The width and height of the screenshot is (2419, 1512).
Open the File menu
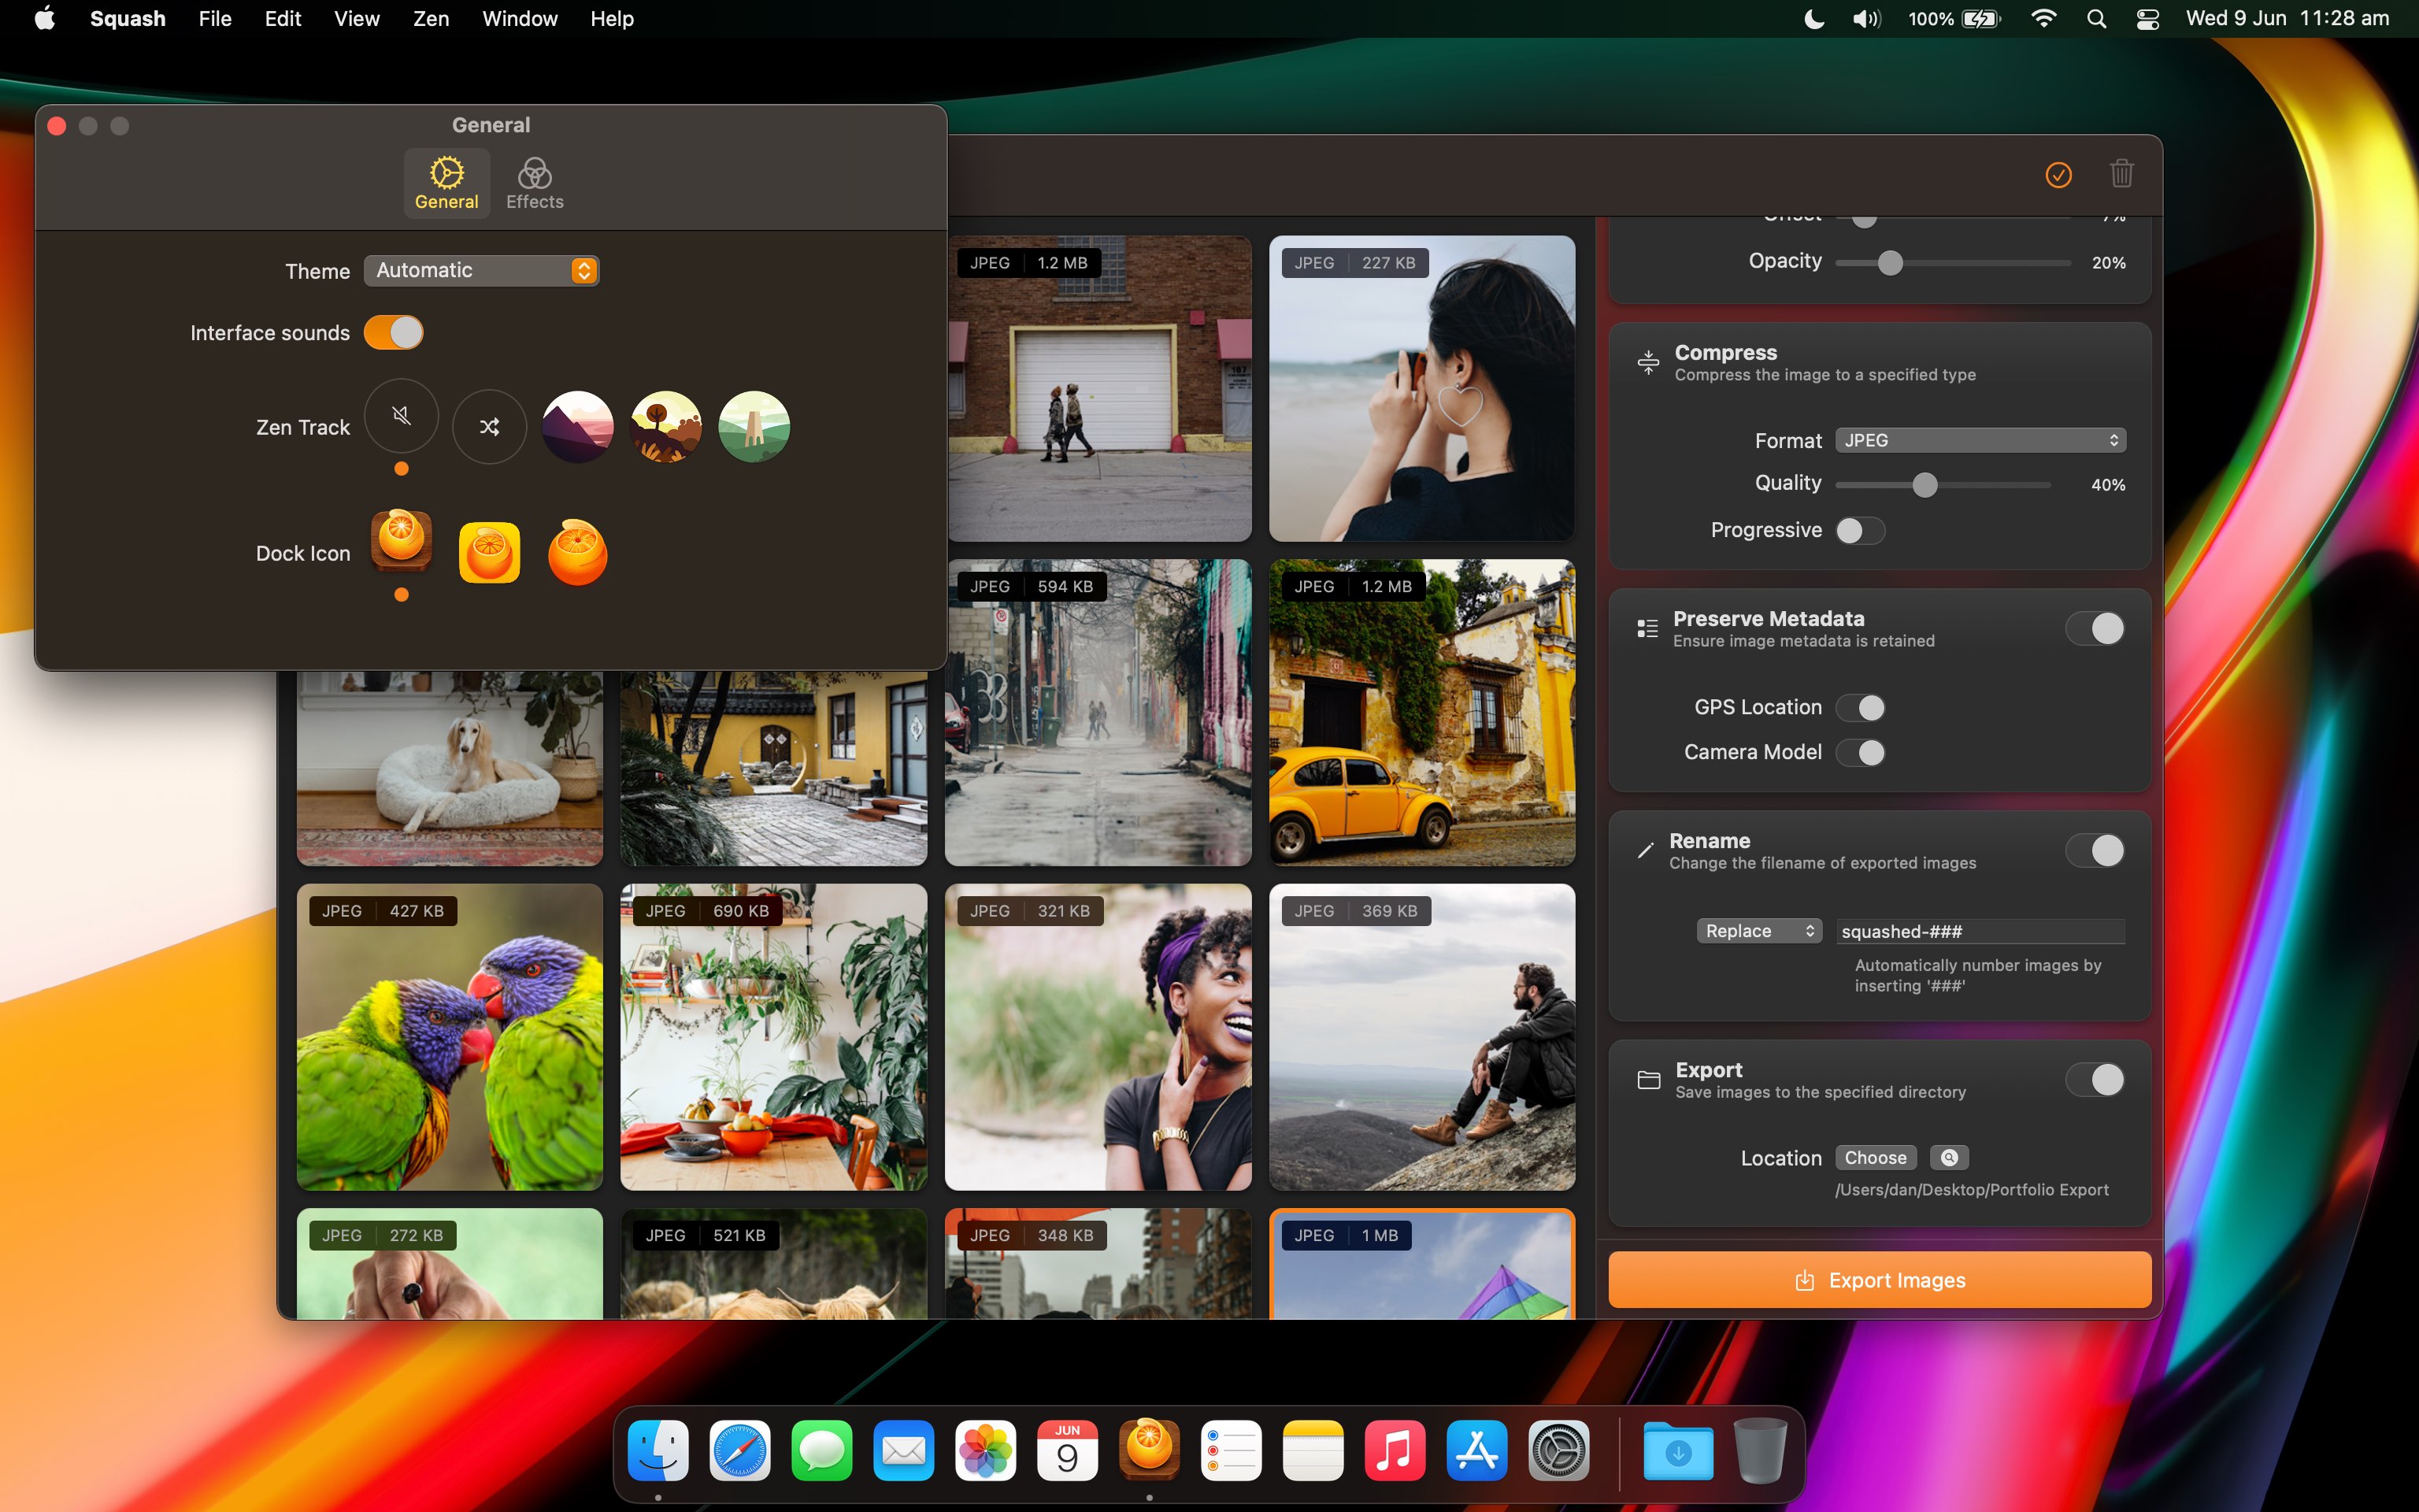click(215, 19)
